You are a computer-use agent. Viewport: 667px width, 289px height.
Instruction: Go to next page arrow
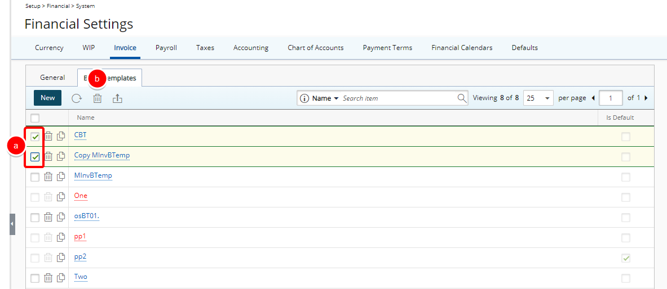point(646,98)
